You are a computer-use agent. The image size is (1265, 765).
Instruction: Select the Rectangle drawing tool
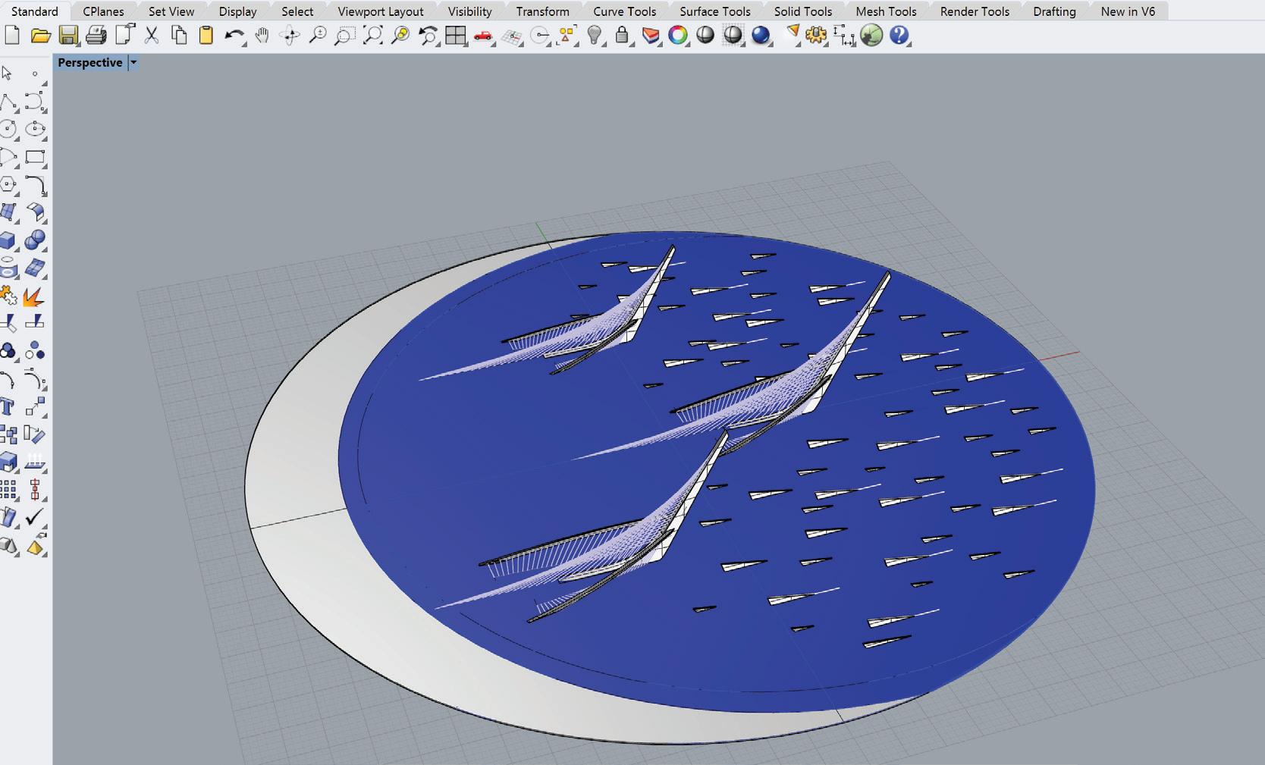coord(35,157)
